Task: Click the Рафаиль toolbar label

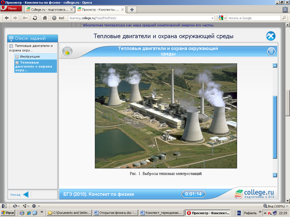Action: [x=250, y=213]
